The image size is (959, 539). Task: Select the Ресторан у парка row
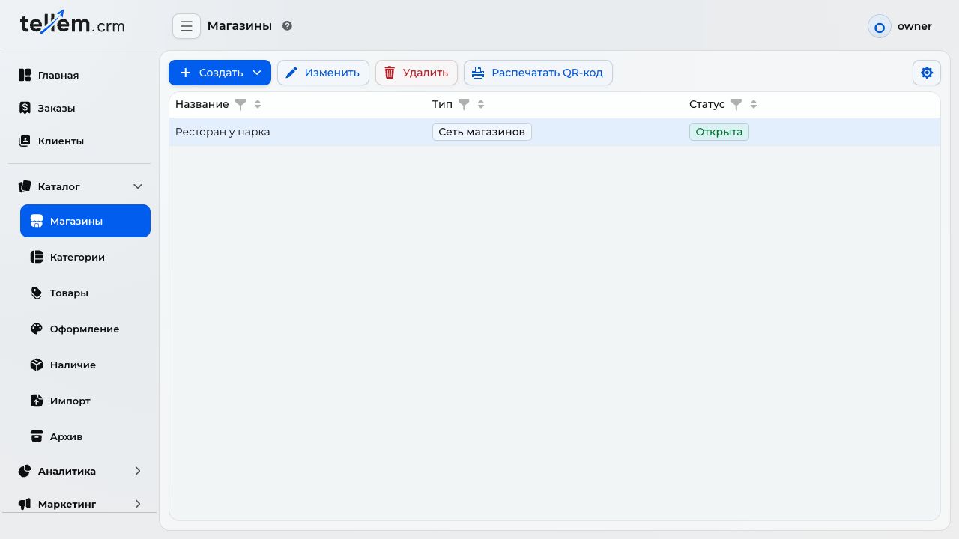554,132
